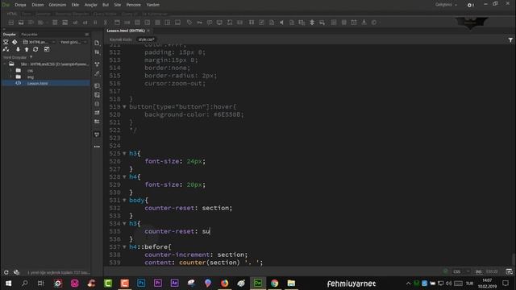Click the green check status icon

coord(445,271)
